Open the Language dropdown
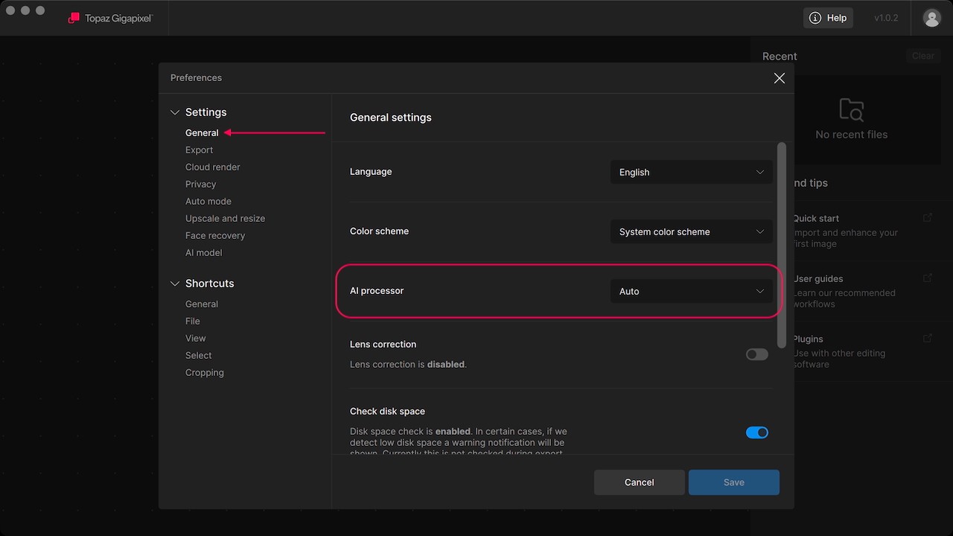The height and width of the screenshot is (536, 953). (691, 172)
